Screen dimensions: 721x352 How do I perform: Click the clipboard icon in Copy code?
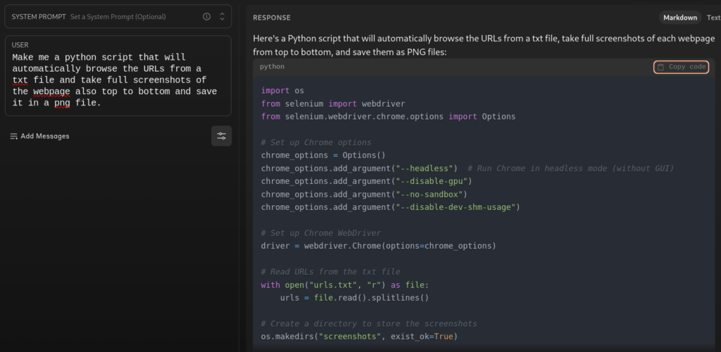[x=660, y=67]
